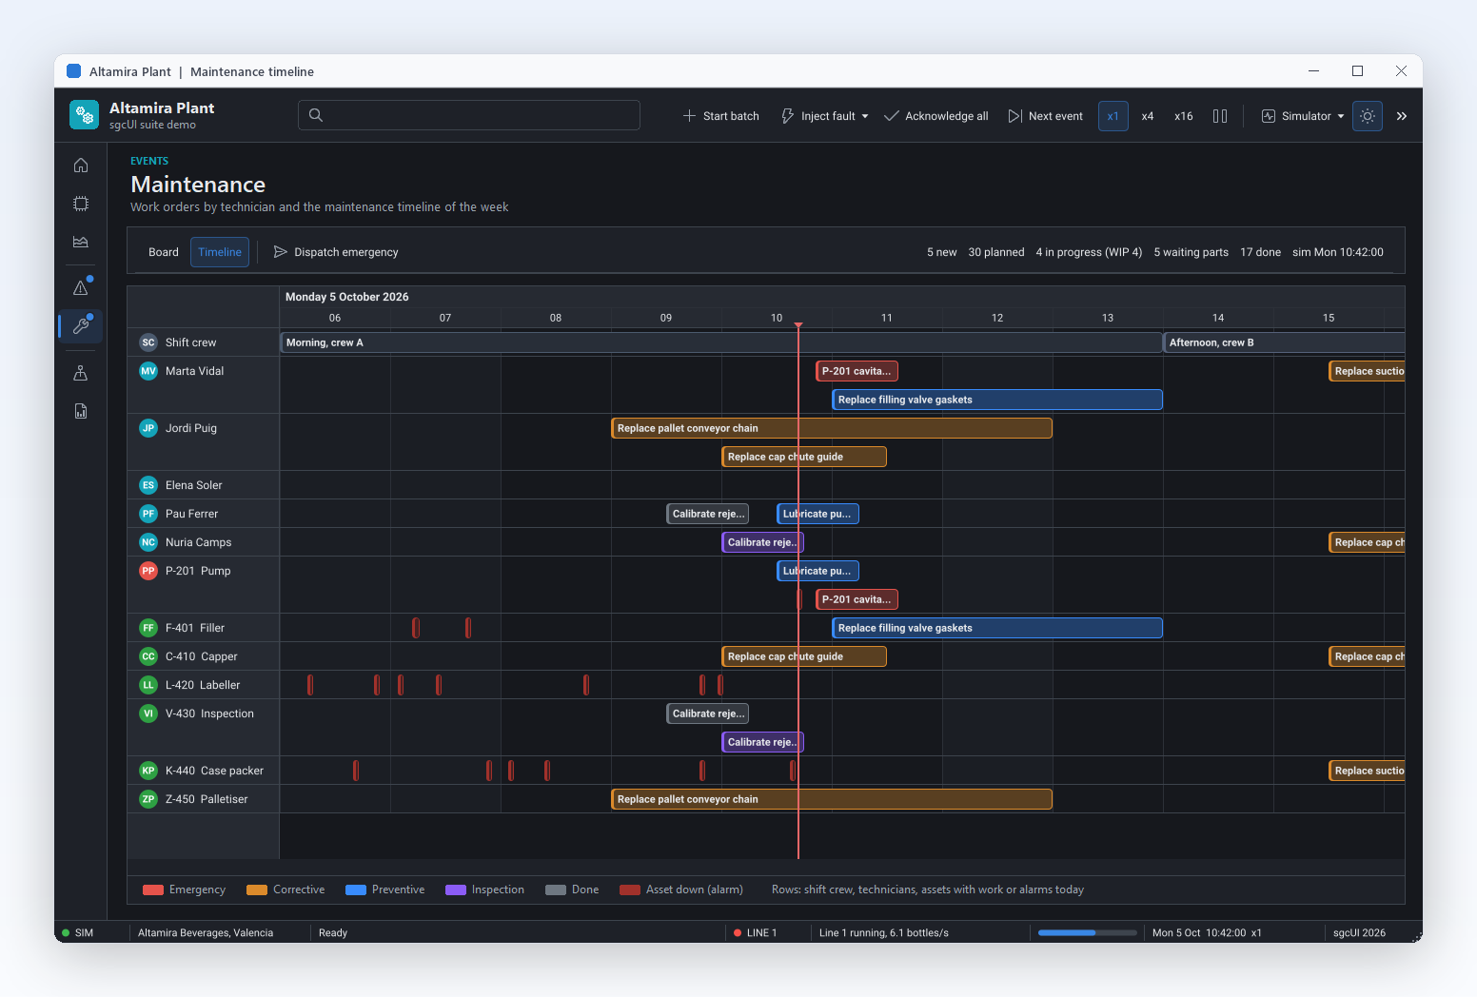Viewport: 1477px width, 997px height.
Task: Open the Replace pallet conveyor chain bar in Jordi Puig's row
Action: [x=832, y=428]
